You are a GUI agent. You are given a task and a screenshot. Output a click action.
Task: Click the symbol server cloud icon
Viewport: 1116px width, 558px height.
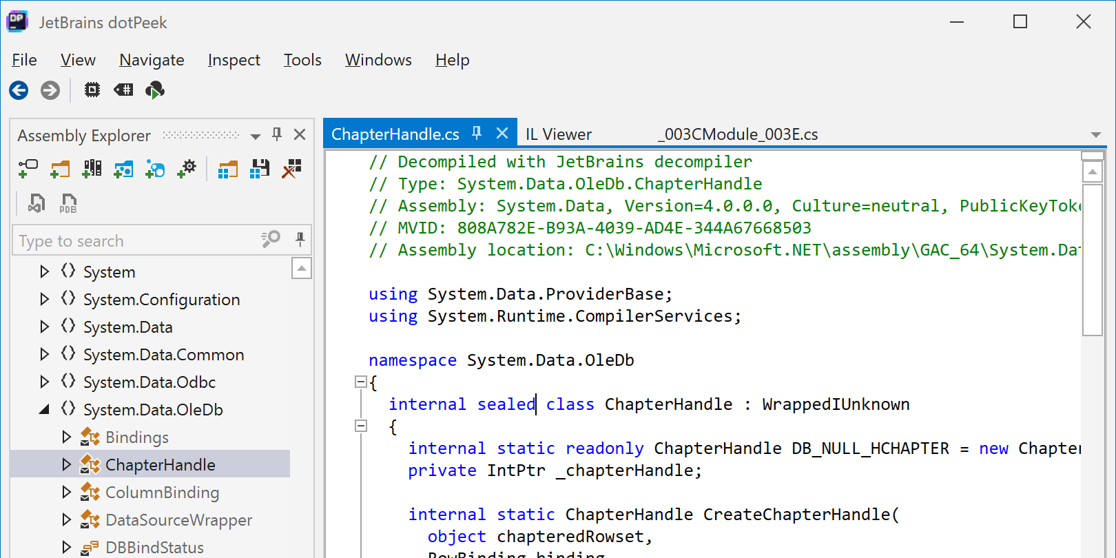tap(155, 90)
